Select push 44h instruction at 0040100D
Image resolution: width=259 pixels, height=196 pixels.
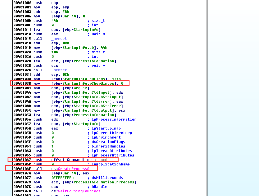59,21
